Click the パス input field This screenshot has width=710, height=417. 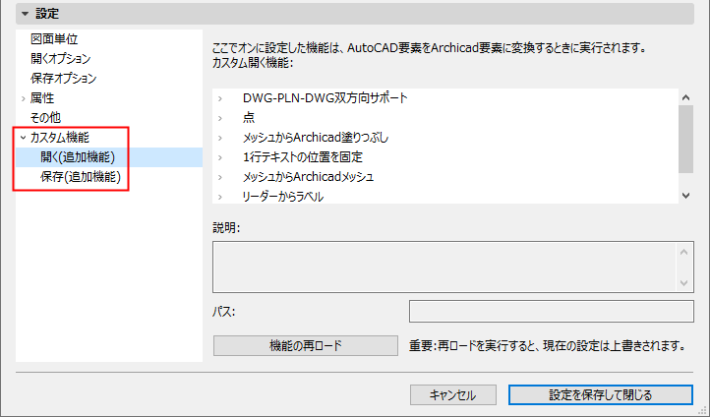coord(551,312)
